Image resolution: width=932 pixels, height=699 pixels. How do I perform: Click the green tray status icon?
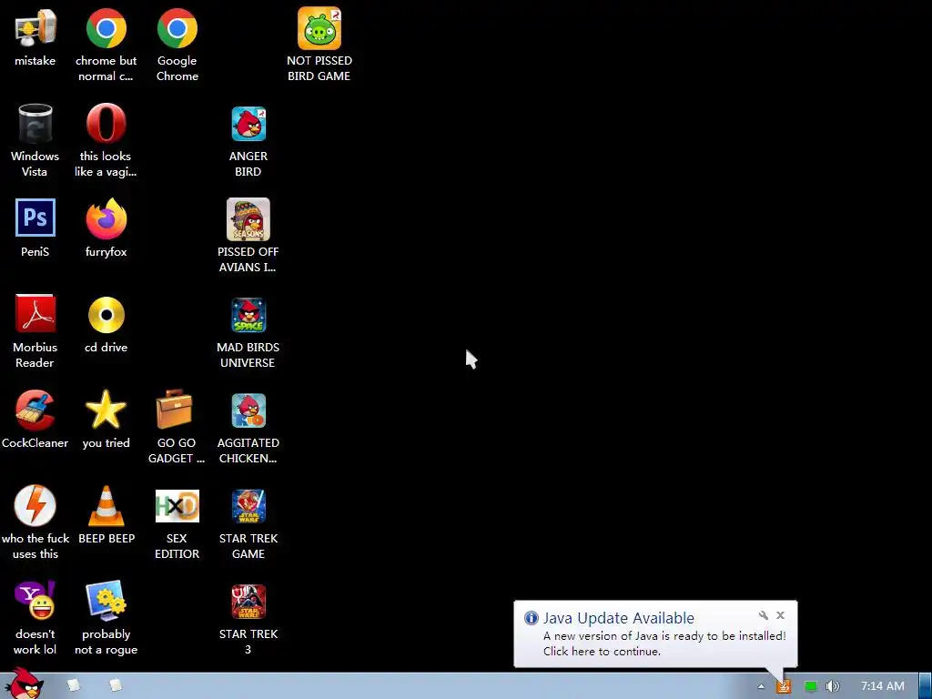pos(811,686)
